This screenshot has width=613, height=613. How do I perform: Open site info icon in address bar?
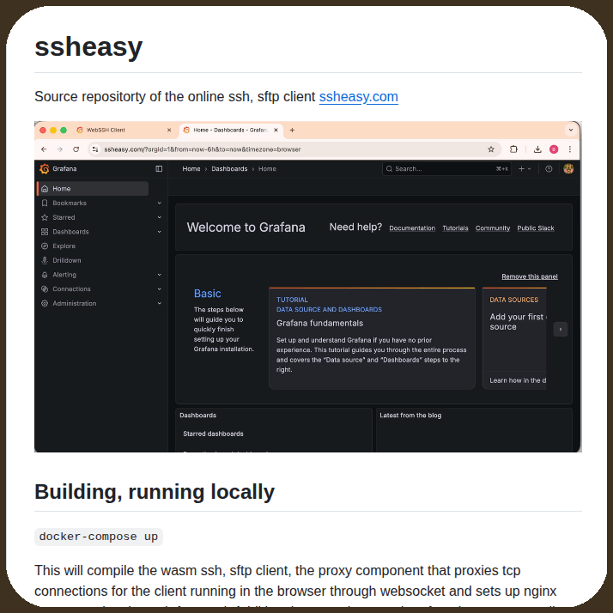95,149
